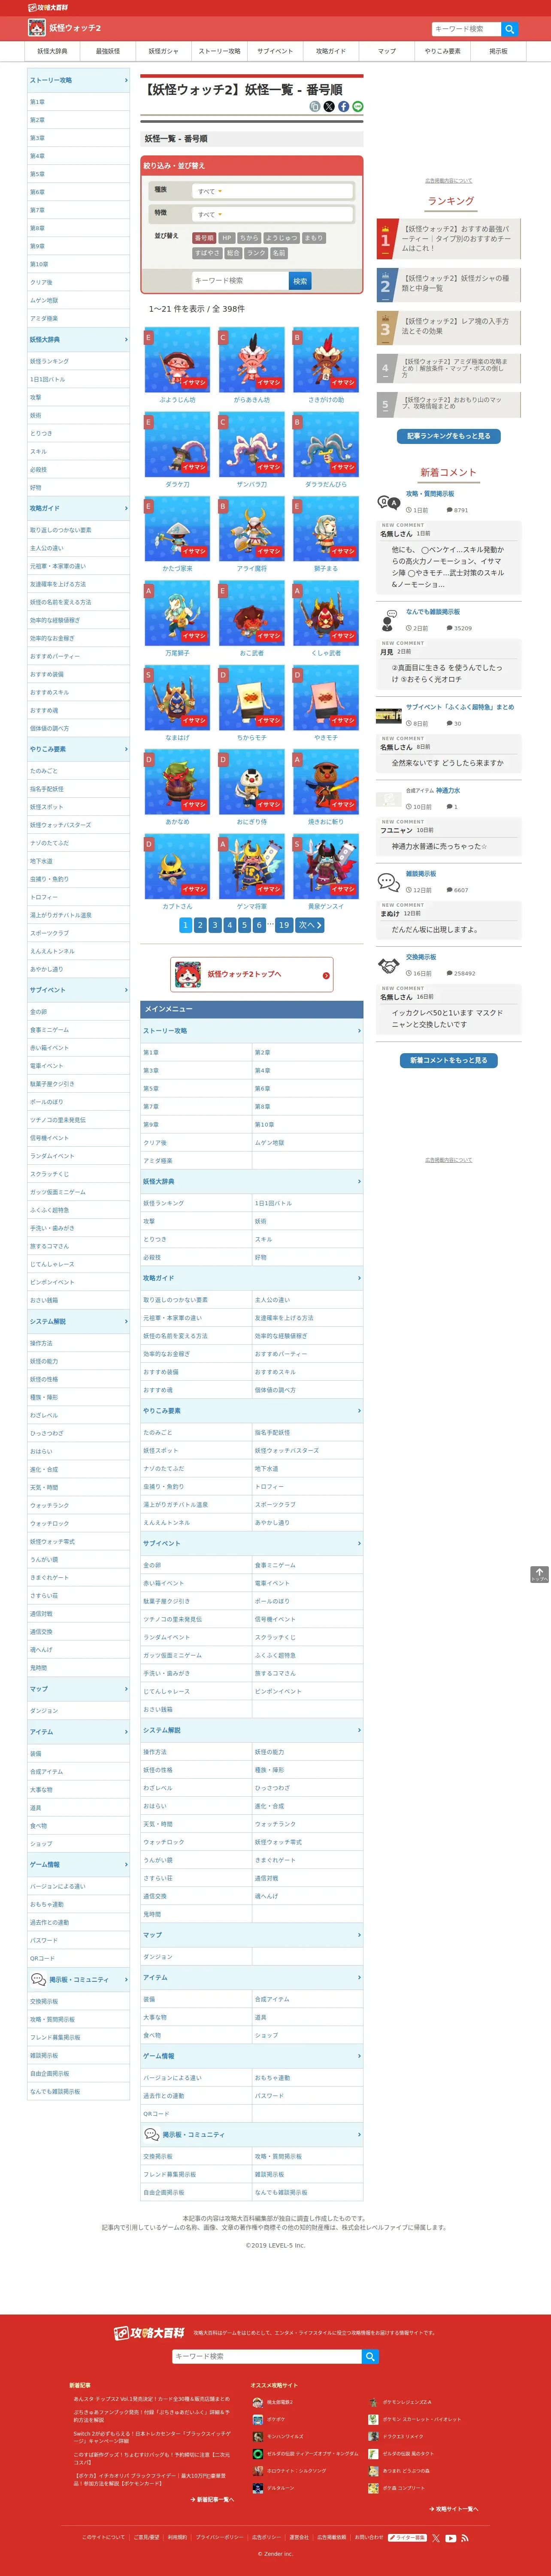Click the ドラクエ1リメイク icon in the footer
This screenshot has height=2576, width=551.
coord(373,2436)
